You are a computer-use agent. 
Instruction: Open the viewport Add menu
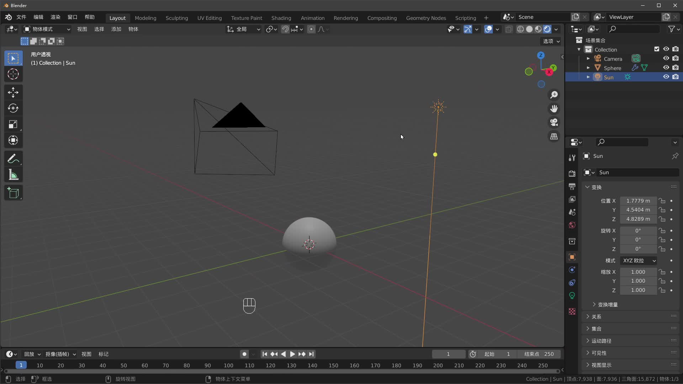pyautogui.click(x=116, y=29)
